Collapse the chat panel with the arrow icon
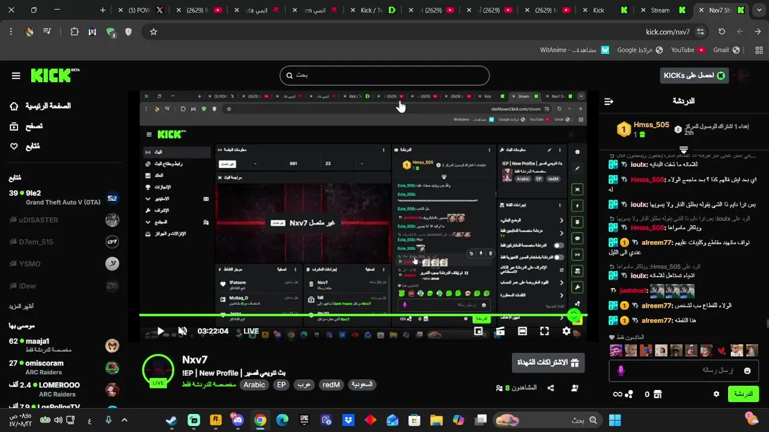 609,101
